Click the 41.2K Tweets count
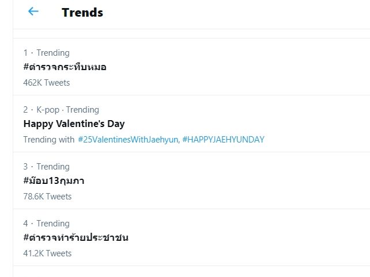 [47, 253]
